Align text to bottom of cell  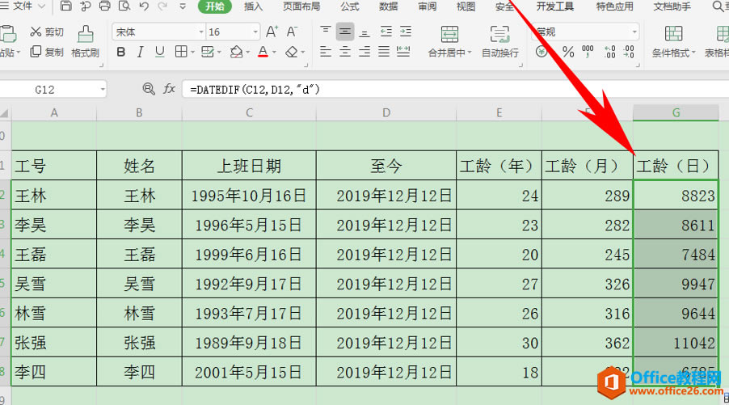click(x=364, y=32)
